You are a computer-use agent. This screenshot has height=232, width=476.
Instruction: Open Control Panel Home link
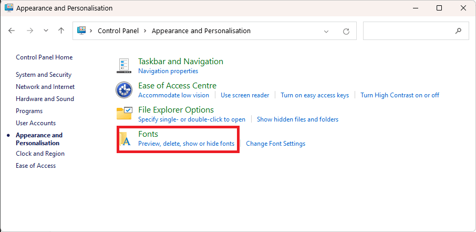click(44, 57)
